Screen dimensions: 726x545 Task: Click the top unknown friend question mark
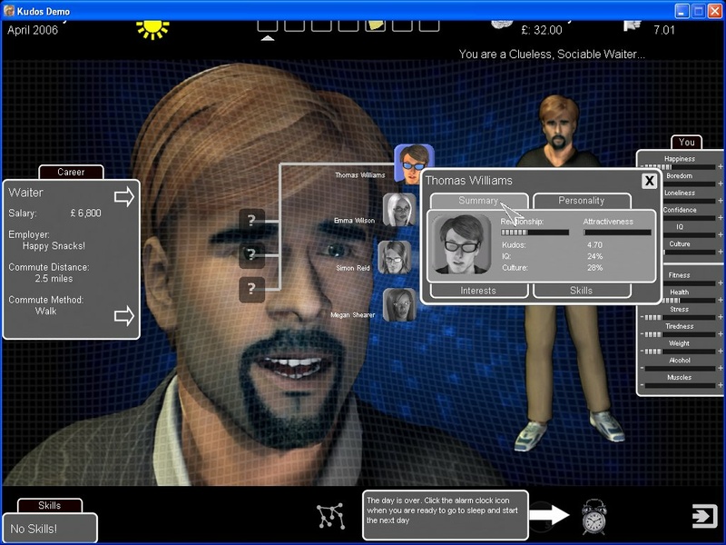(x=251, y=220)
